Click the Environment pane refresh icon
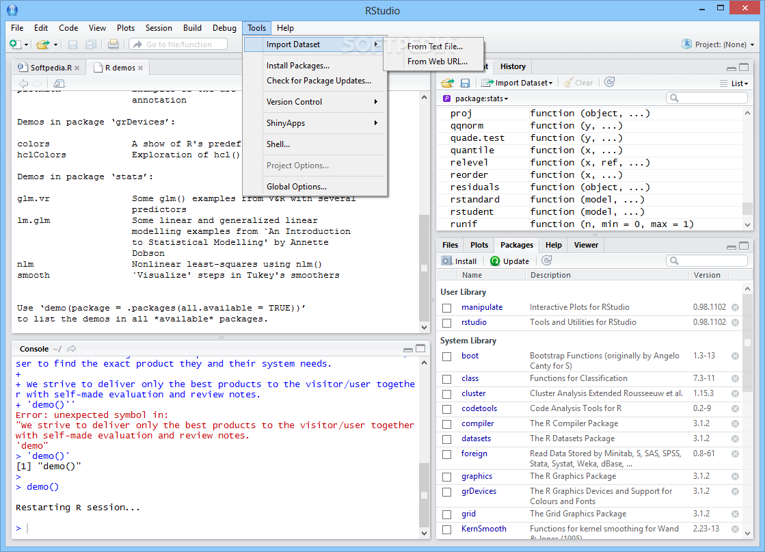This screenshot has height=552, width=765. coord(609,82)
